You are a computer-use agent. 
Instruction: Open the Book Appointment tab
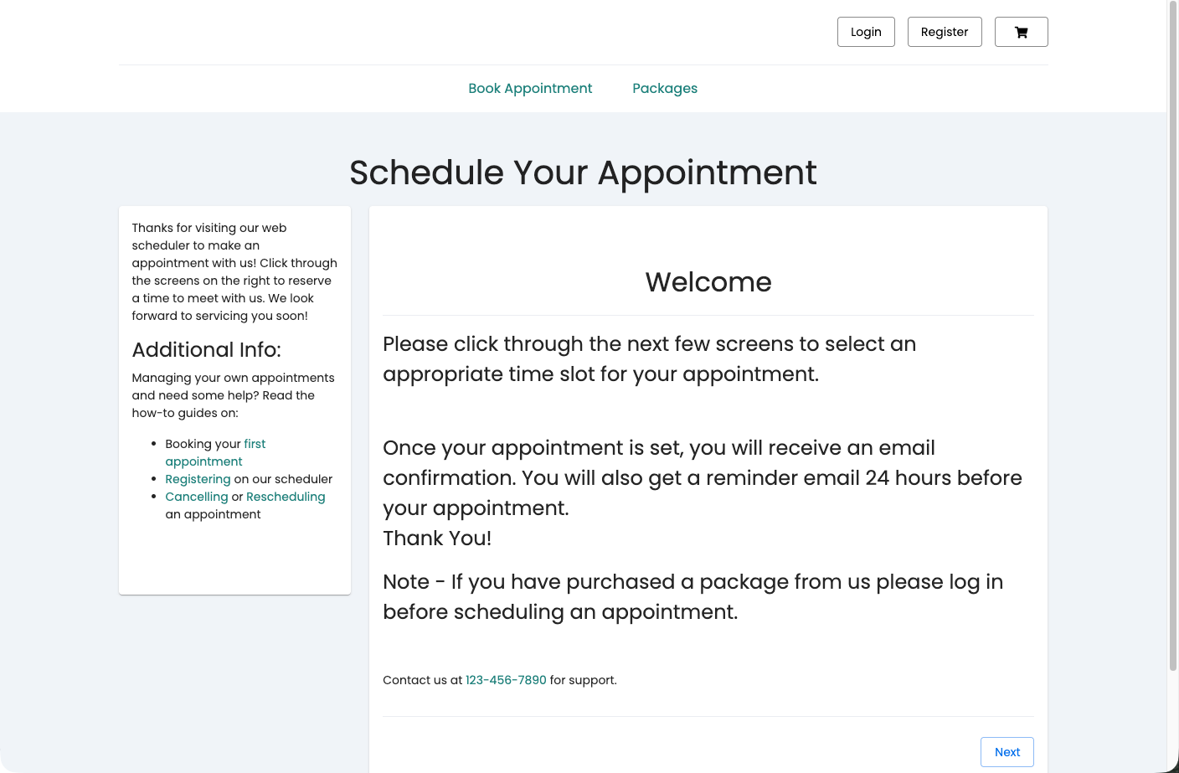tap(530, 88)
